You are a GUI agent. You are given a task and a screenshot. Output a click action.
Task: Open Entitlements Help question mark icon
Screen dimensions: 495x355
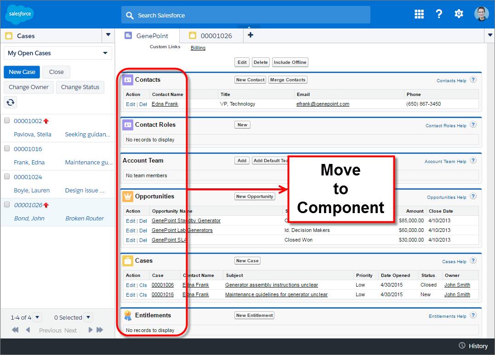coord(473,315)
